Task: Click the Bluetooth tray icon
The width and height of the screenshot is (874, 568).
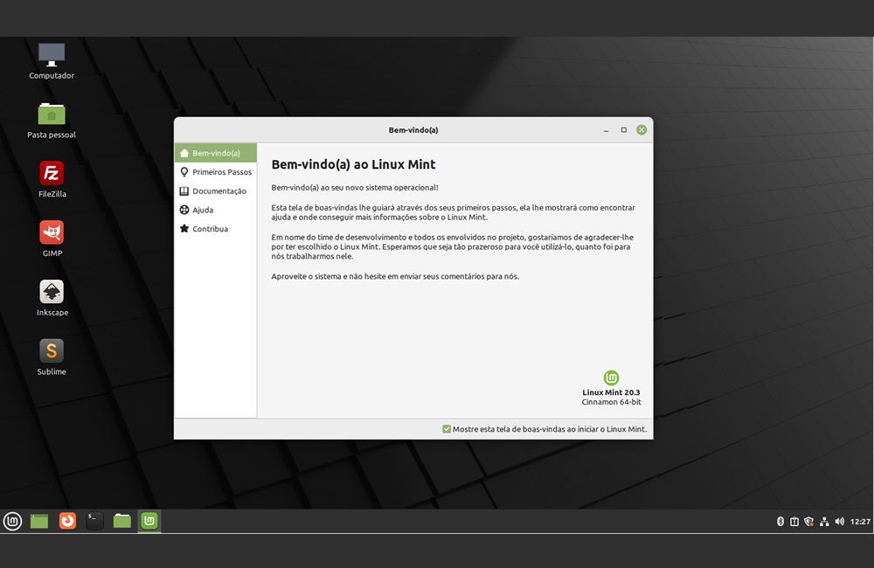Action: click(780, 522)
